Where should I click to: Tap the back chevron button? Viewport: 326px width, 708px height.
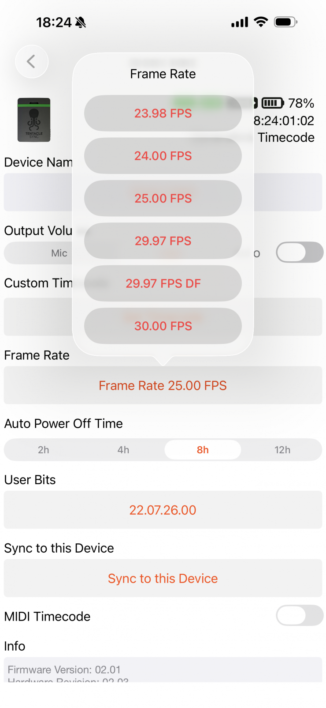[31, 61]
